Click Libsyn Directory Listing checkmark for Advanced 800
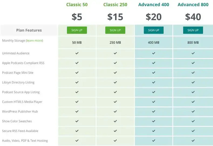Image resolution: width=213 pixels, height=146 pixels. (x=193, y=82)
